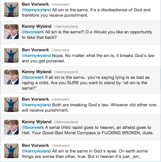Click @bvorwerk mention before 'If all sin'
Viewport: 161px width, 162px height.
coord(33,78)
